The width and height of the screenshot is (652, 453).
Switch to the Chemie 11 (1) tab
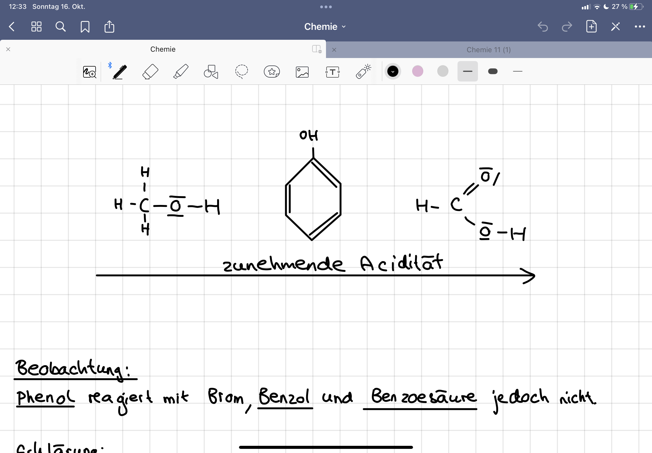pyautogui.click(x=488, y=49)
